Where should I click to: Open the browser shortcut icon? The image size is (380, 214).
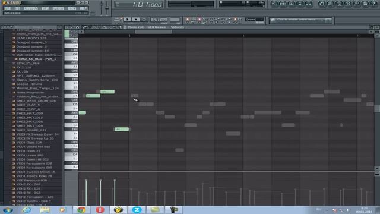(x=300, y=4)
